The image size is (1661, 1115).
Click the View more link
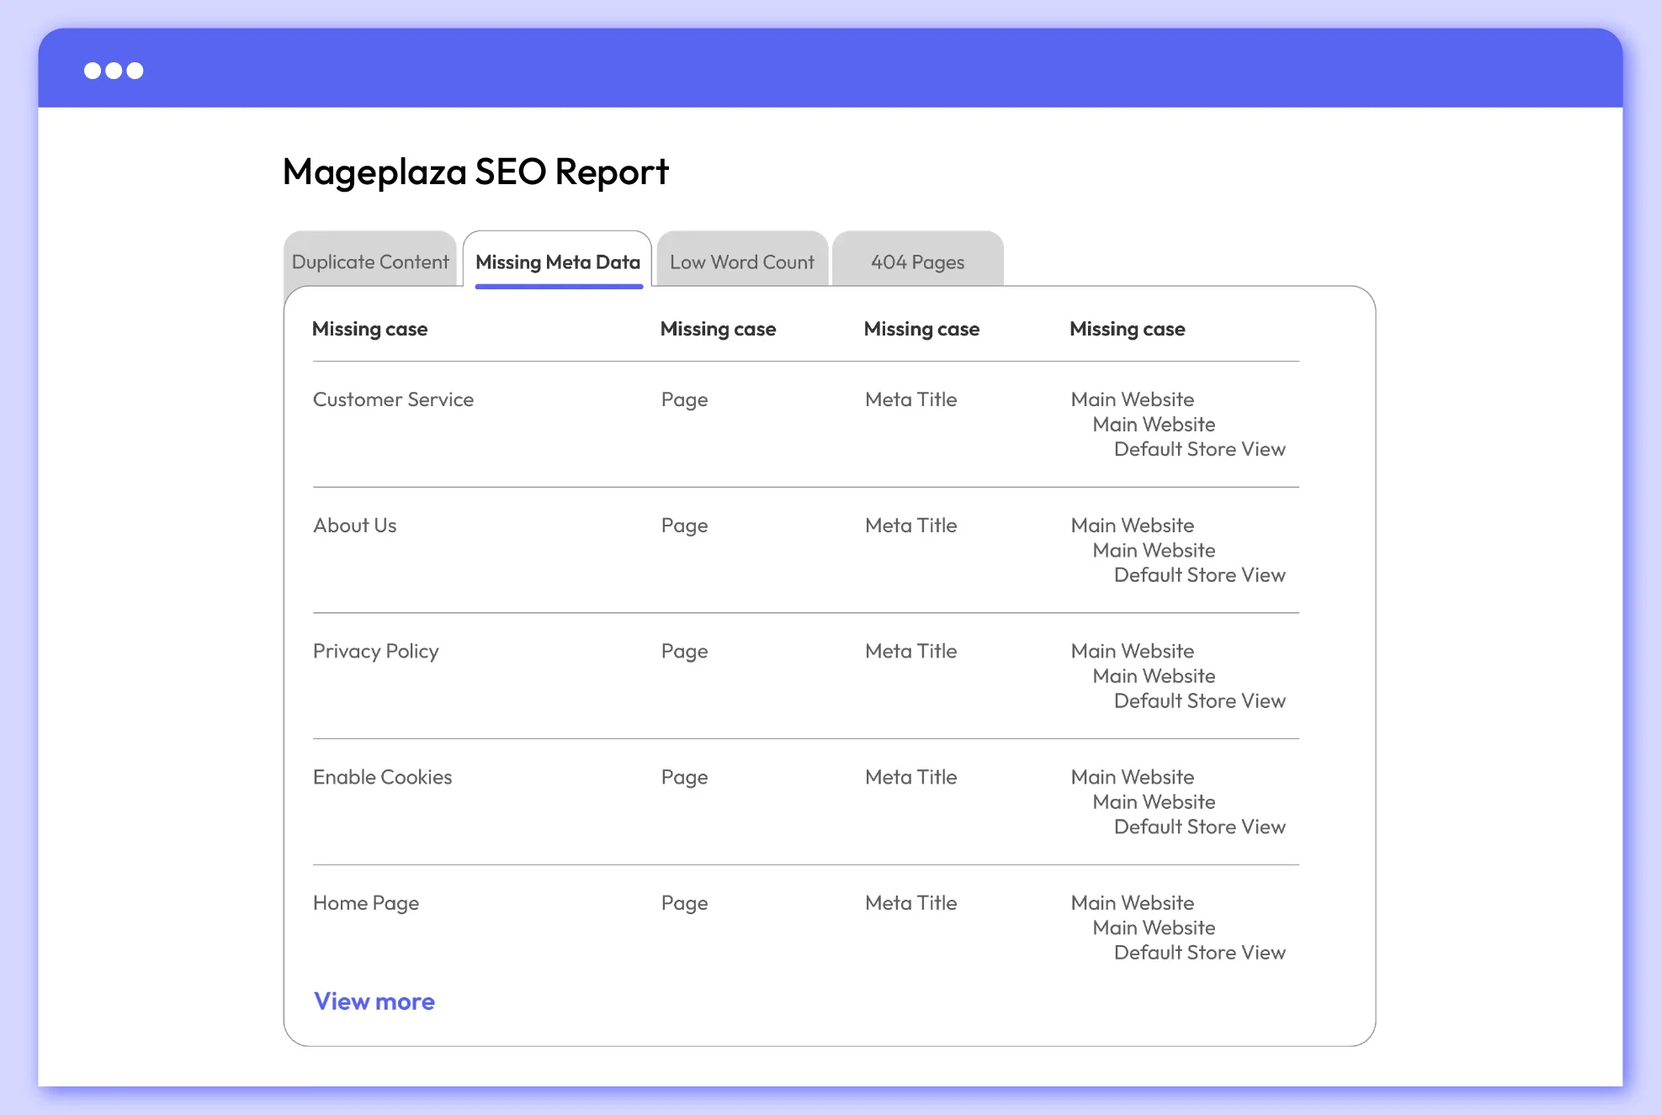click(x=374, y=1001)
